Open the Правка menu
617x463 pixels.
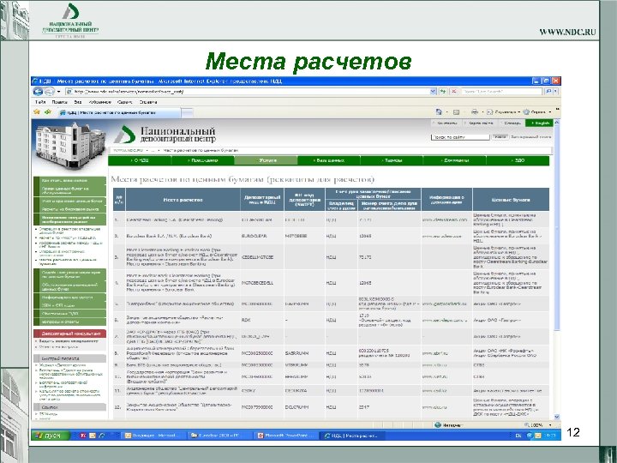[x=59, y=102]
